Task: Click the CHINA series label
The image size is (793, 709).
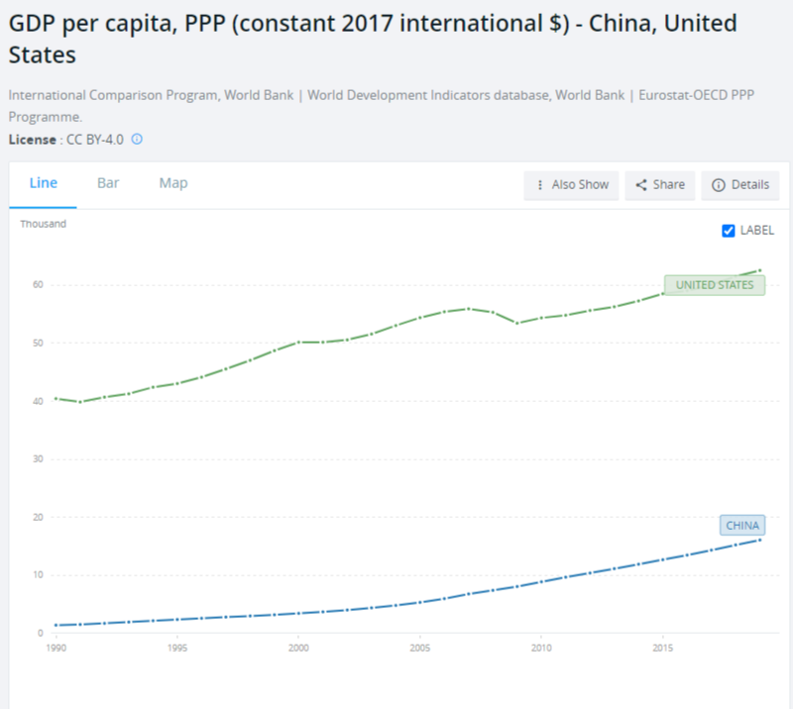Action: pos(742,526)
